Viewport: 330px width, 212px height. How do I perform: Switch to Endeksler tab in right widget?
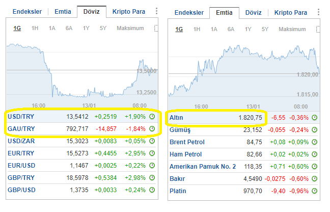(188, 12)
